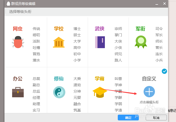Select the 办公 briefcase icon
Screen dimensions: 176x122
(x=18, y=92)
